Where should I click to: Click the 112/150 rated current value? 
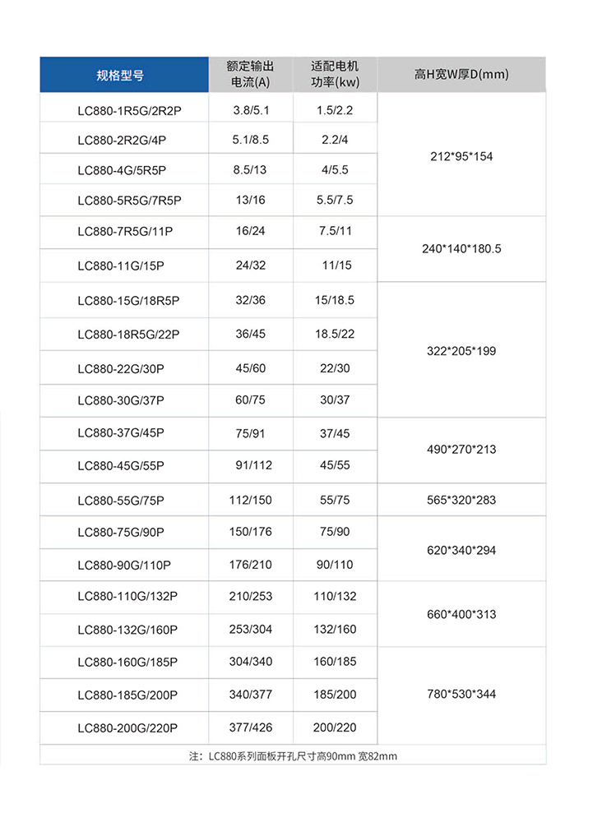[x=251, y=500]
